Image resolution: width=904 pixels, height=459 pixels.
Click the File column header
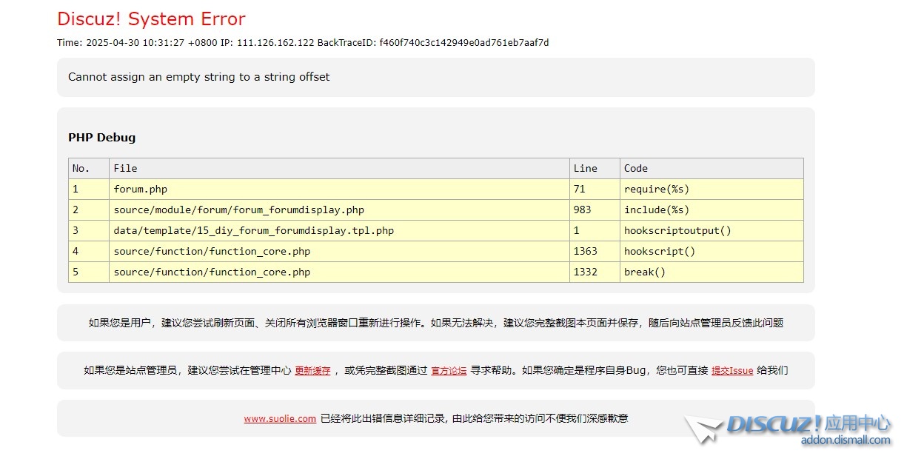(x=340, y=168)
